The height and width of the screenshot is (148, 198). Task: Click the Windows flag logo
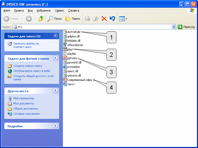[x=192, y=10]
